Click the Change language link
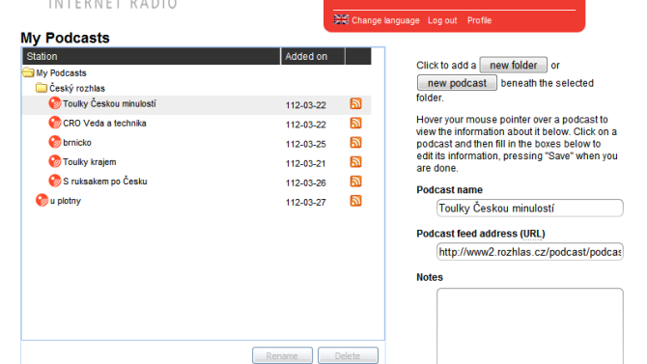 pos(385,20)
